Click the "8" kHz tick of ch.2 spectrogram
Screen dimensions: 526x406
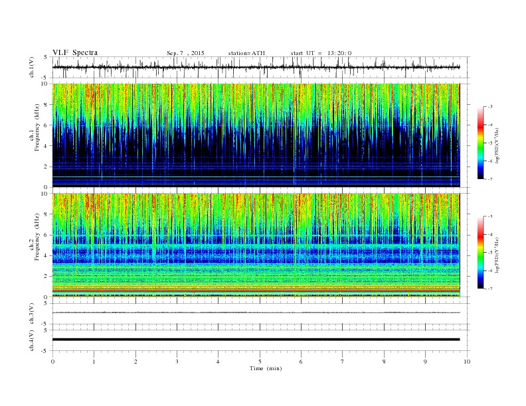click(x=46, y=214)
